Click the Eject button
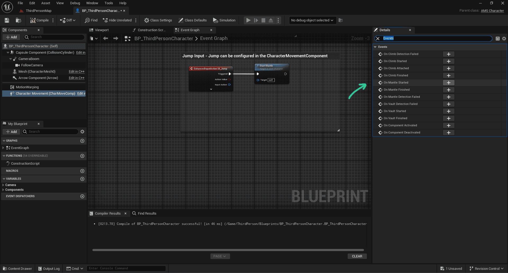 (x=271, y=20)
